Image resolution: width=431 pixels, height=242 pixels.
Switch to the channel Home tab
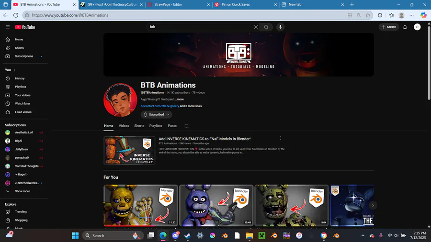pyautogui.click(x=109, y=126)
